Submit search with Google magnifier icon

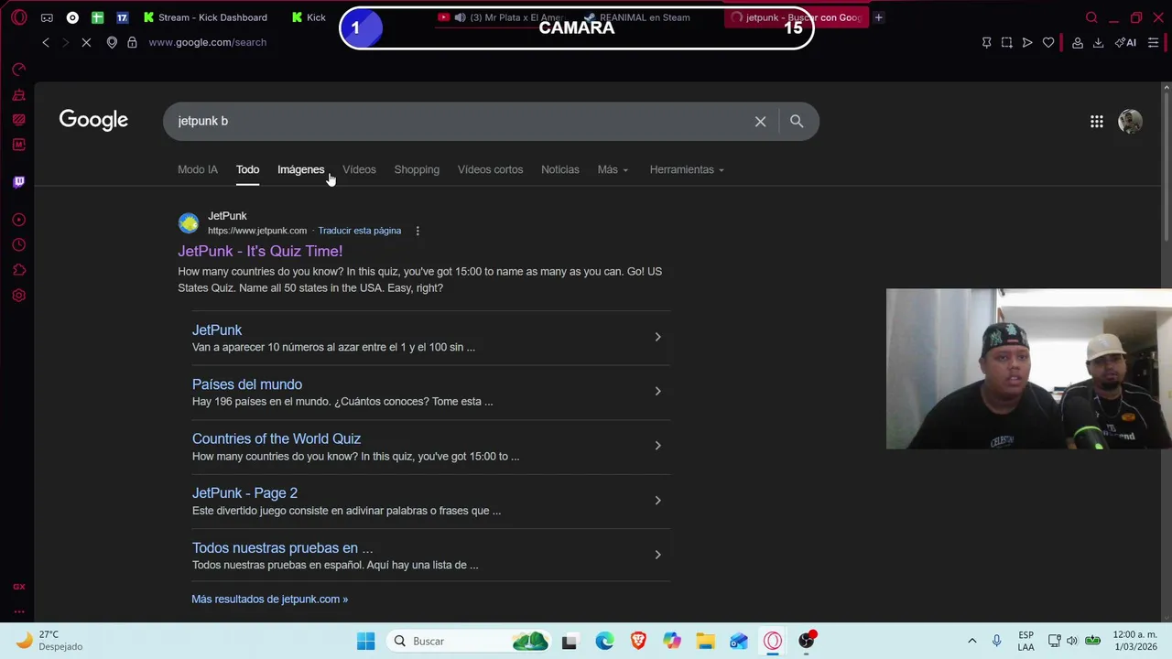tap(797, 121)
